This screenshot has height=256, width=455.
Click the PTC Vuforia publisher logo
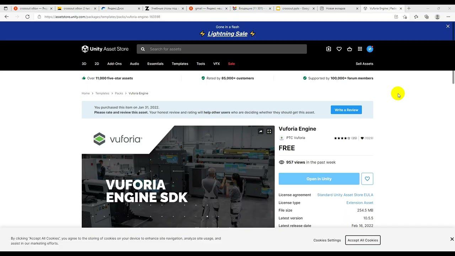(282, 138)
